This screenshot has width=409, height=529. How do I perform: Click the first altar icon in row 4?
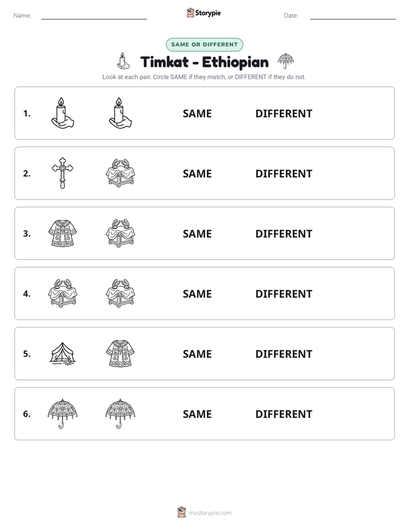pos(62,293)
